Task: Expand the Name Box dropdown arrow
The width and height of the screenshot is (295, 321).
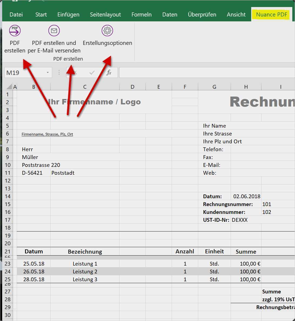Action: [x=48, y=72]
